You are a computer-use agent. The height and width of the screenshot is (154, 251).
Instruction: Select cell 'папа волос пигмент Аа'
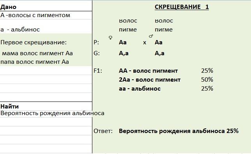click(x=35, y=62)
